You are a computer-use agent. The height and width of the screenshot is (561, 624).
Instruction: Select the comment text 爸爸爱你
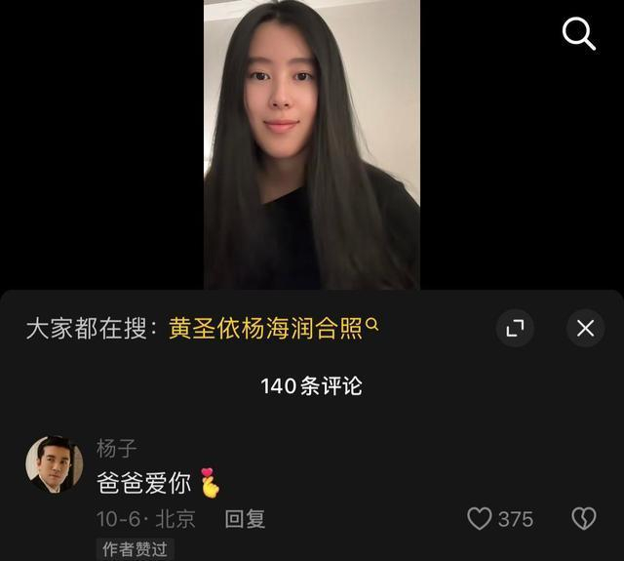[x=144, y=483]
